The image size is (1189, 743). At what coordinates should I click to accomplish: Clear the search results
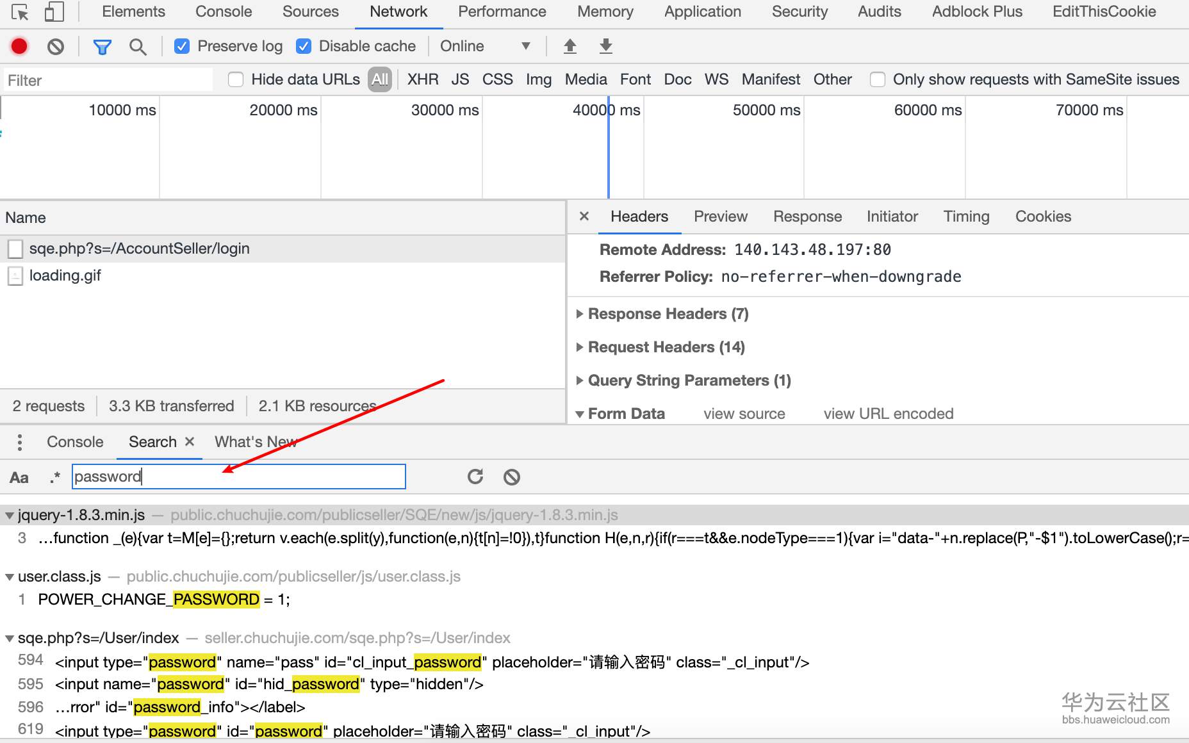click(512, 477)
